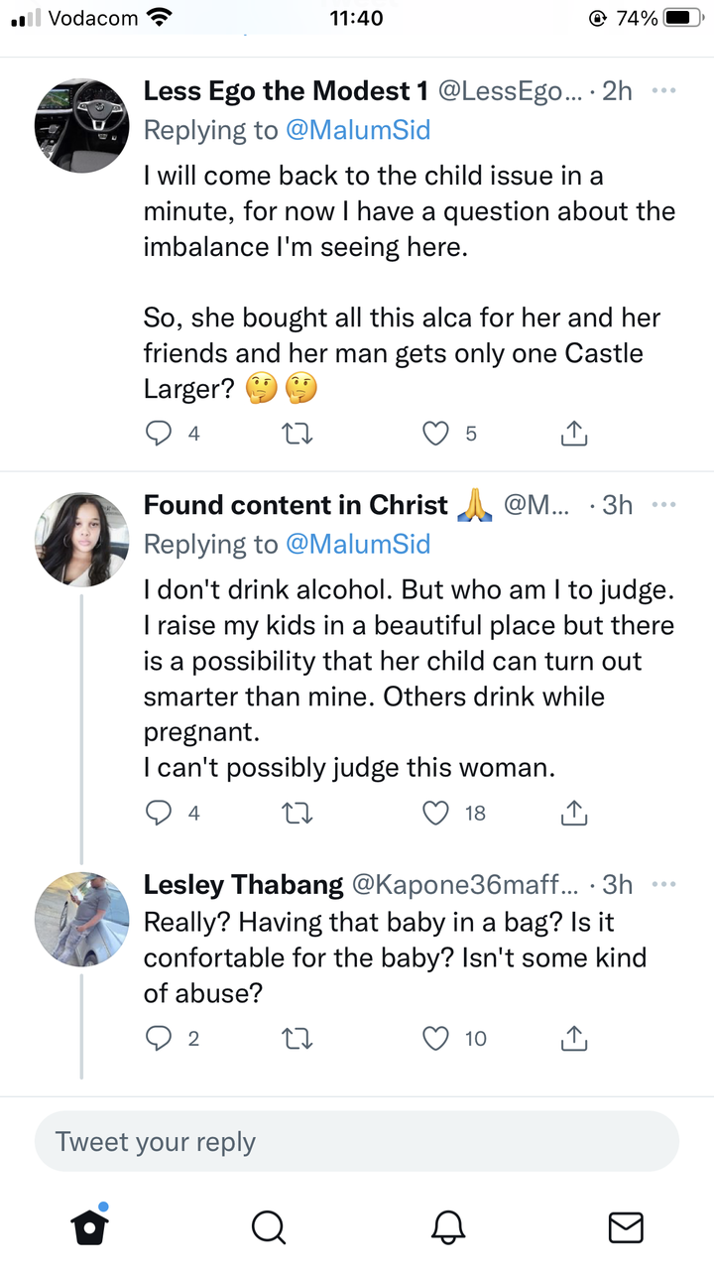The height and width of the screenshot is (1270, 714).
Task: Tap the 'Tweet your reply' field
Action: [x=357, y=1141]
